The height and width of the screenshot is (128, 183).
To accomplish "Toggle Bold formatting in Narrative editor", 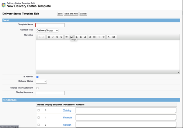I will [x=49, y=37].
